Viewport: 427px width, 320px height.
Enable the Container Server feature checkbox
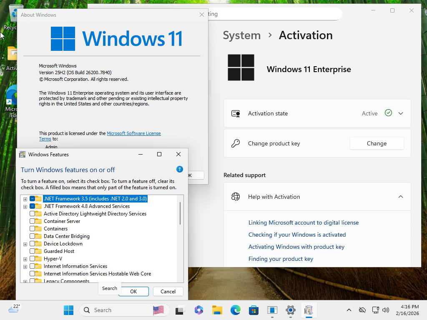[x=32, y=221]
